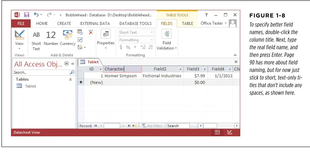
Task: Click the Access application logo icon
Action: coord(17,15)
